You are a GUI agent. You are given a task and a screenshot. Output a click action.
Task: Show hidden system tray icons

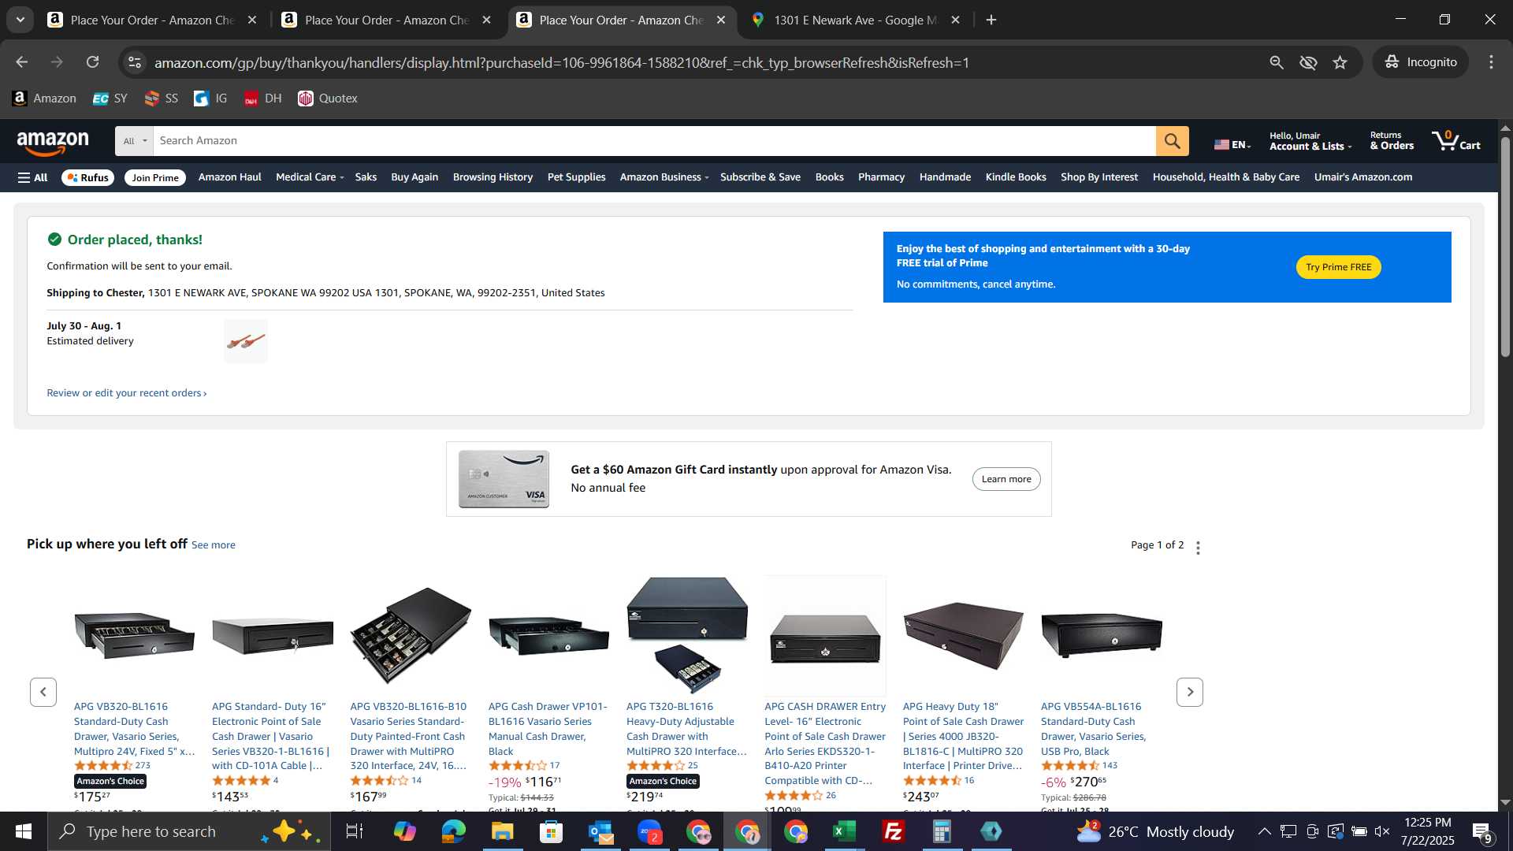(1263, 831)
